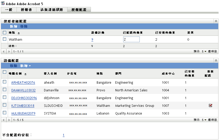This screenshot has height=140, width=219.
Task: Click the North American Sales department
Action: coord(131,90)
